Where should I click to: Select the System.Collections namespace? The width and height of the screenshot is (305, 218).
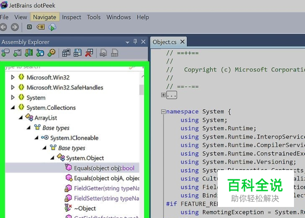[51, 107]
